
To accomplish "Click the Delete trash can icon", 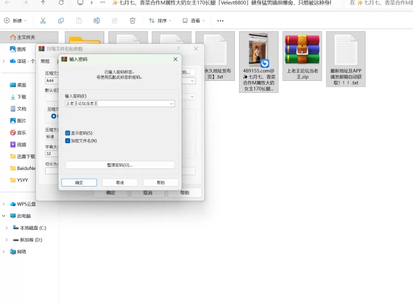I will click(133, 21).
